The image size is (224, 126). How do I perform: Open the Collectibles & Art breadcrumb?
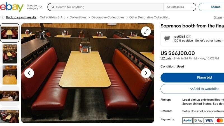tap(52, 17)
